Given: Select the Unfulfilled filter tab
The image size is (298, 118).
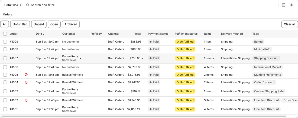Looking at the screenshot, I should click(20, 24).
